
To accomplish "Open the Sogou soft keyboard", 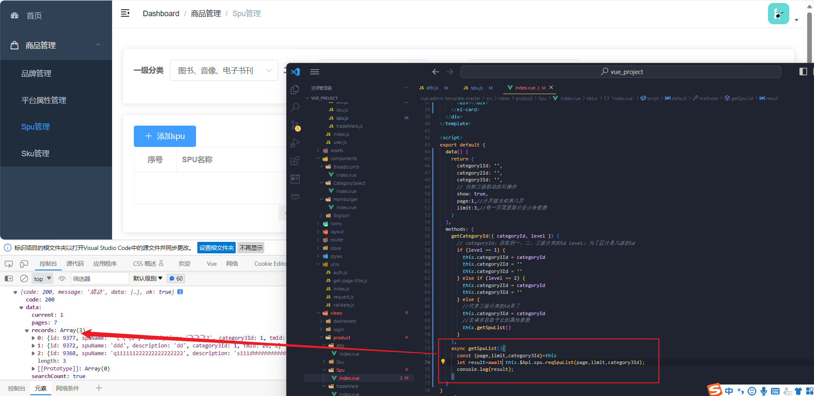I will tap(775, 390).
